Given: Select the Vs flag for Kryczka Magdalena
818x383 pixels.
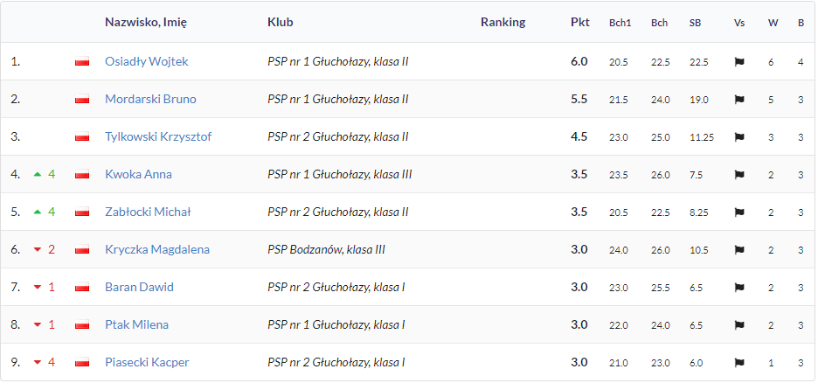Looking at the screenshot, I should tap(739, 250).
